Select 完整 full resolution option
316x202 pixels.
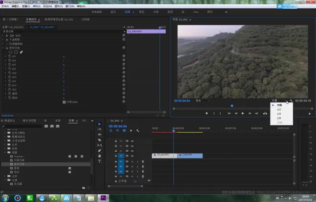click(x=280, y=105)
